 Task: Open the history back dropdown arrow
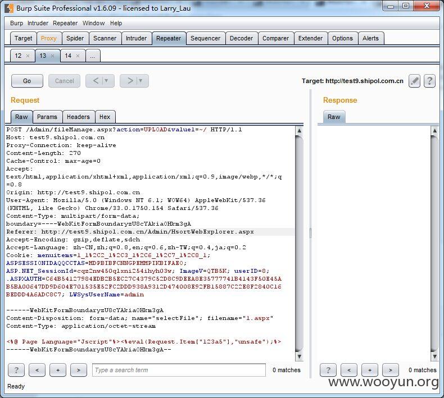[107, 81]
